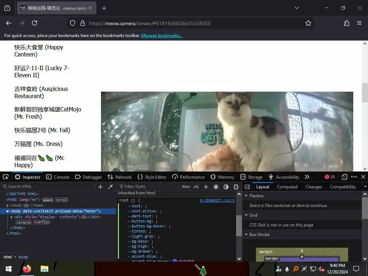The width and height of the screenshot is (368, 276).
Task: Reload the current page
Action: pyautogui.click(x=34, y=23)
